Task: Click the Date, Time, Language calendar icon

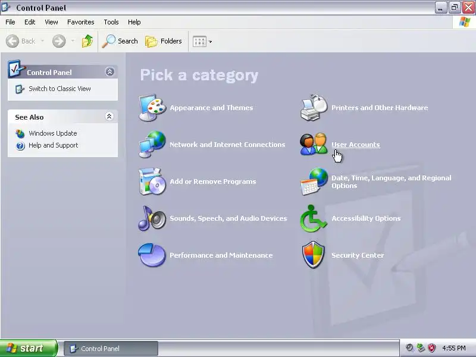Action: (x=314, y=181)
